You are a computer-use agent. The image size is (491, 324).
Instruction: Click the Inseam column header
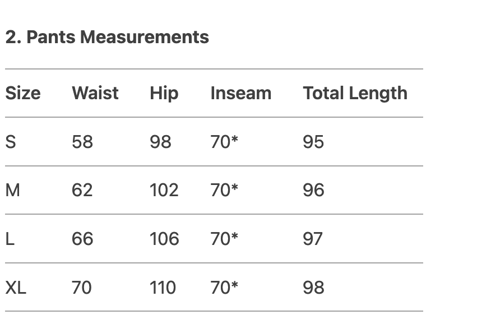pos(240,93)
